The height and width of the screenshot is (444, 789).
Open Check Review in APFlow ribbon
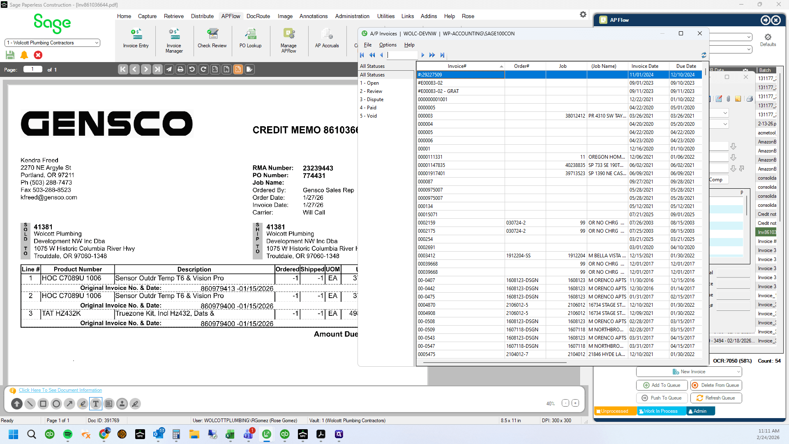click(212, 38)
